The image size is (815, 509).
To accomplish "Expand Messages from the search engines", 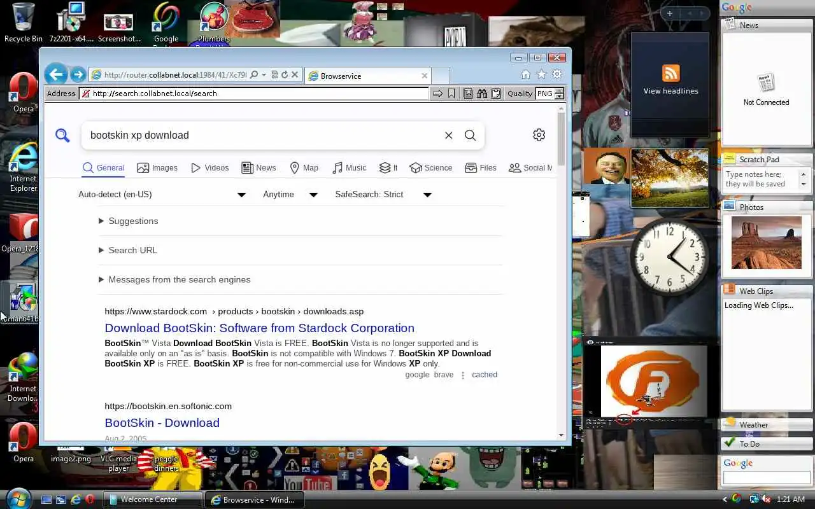I will [174, 279].
